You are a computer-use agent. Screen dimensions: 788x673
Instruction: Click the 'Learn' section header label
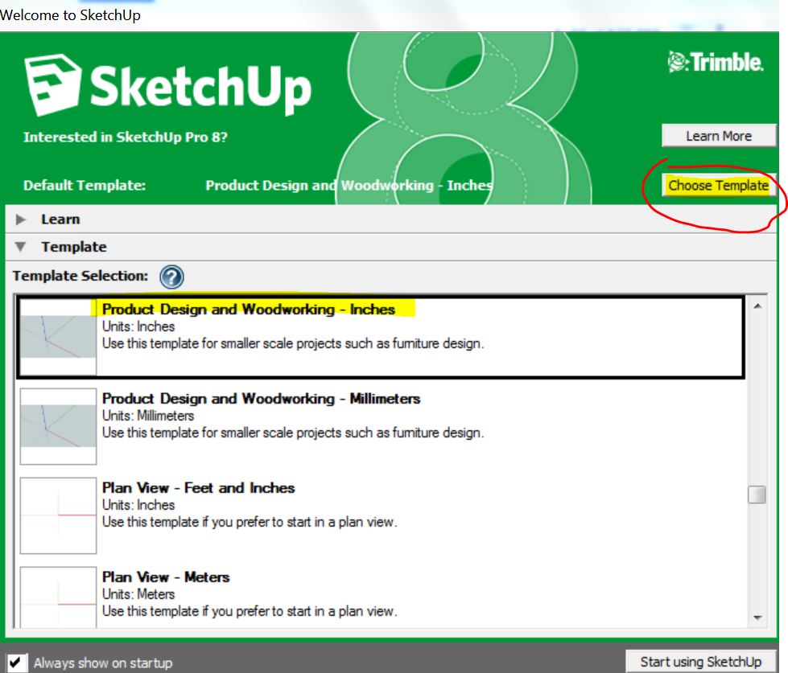[60, 220]
